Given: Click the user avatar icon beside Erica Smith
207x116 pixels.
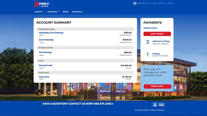Looking at the screenshot, I should [135, 3].
